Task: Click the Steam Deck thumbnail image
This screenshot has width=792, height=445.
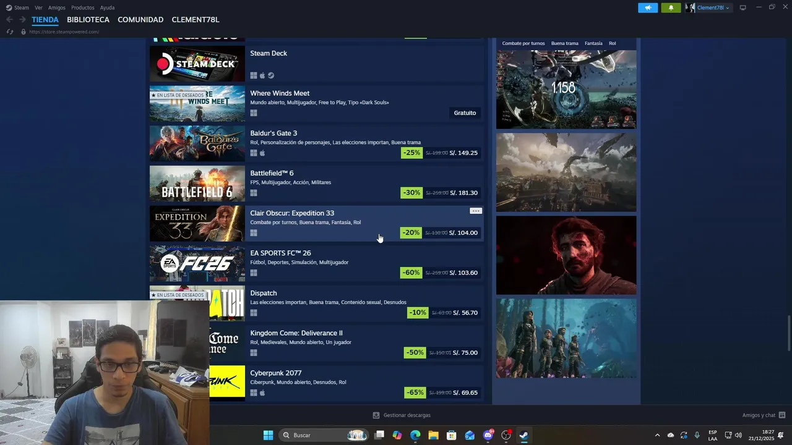Action: (x=197, y=64)
